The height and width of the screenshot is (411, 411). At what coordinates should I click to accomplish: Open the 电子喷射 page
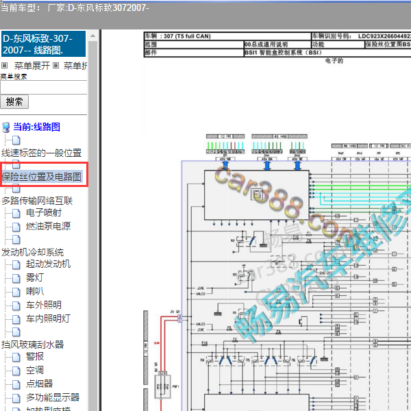44,212
